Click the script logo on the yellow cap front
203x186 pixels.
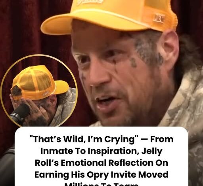90,2
